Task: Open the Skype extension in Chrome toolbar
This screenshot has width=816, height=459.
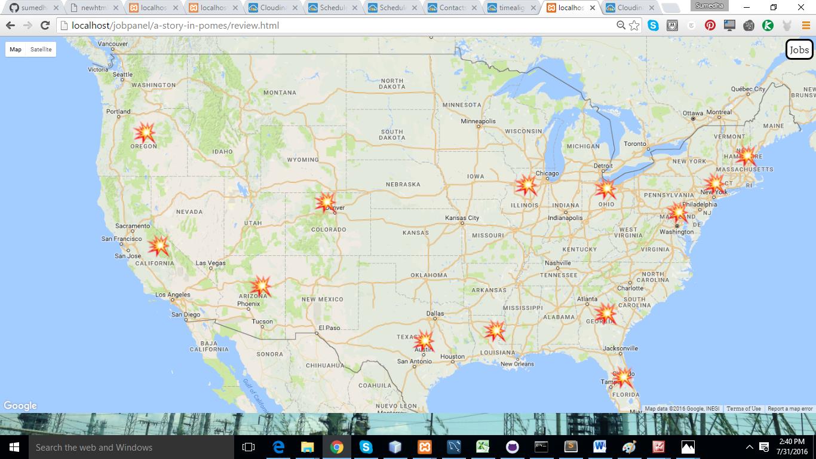Action: (x=654, y=26)
